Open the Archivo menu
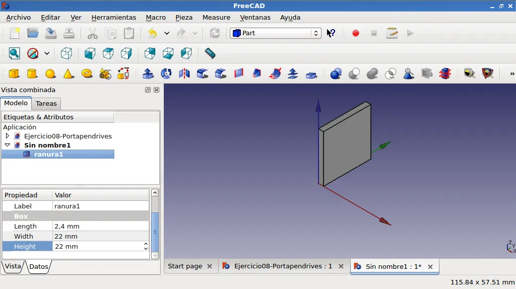Viewport: 516px width, 289px height. tap(19, 18)
